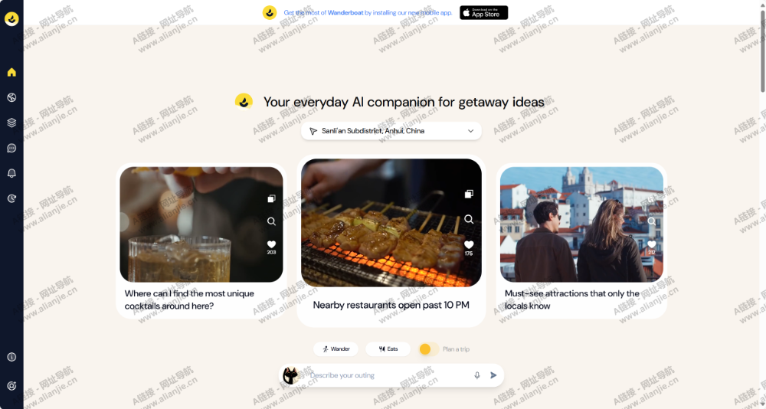Click the App Store download button

[x=483, y=13]
